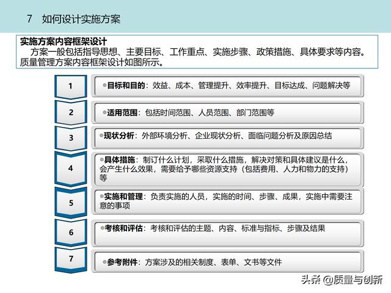Select the step 1 chevron box
Viewport: 391px width, 293px height.
point(71,87)
